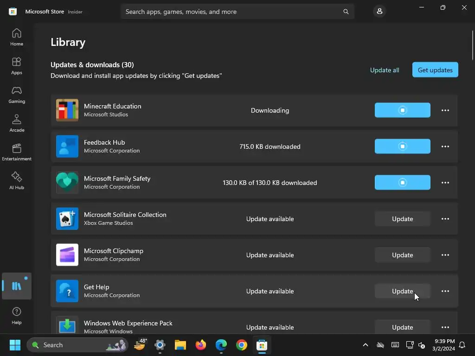Open AI Hub in sidebar
Image resolution: width=475 pixels, height=356 pixels.
coord(16,181)
